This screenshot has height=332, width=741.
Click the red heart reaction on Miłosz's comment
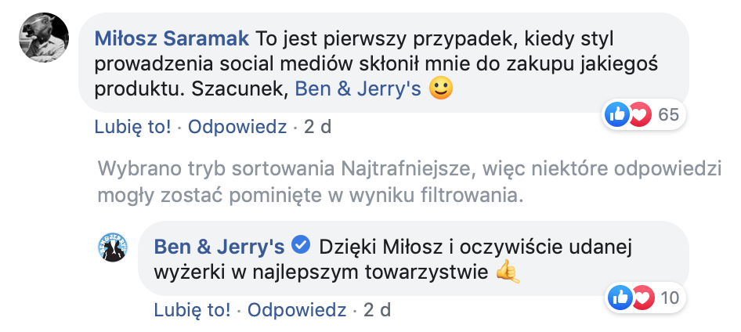tap(640, 115)
